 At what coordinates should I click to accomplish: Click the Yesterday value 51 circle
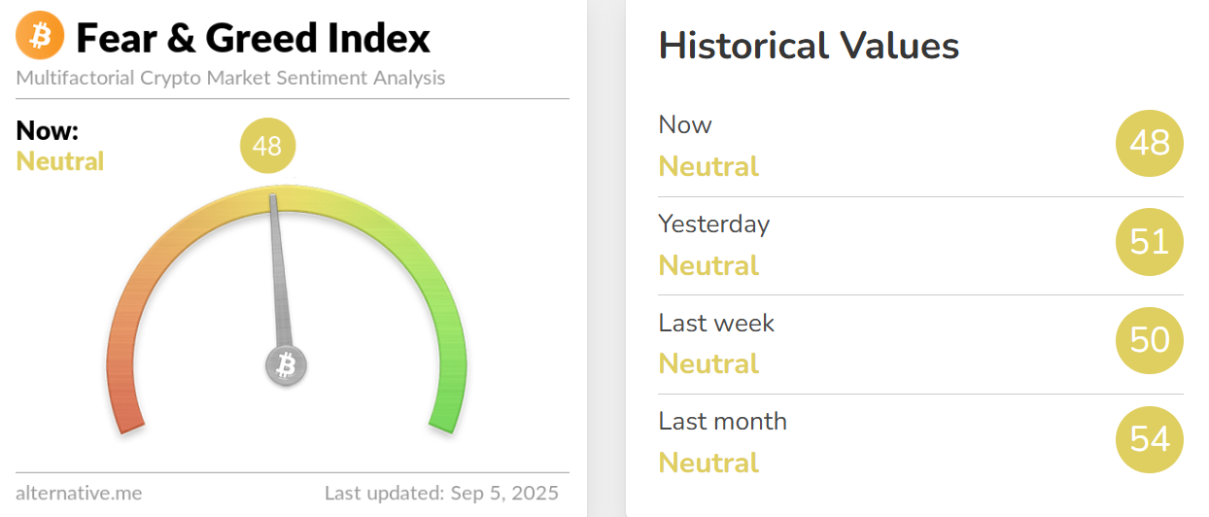[x=1150, y=242]
